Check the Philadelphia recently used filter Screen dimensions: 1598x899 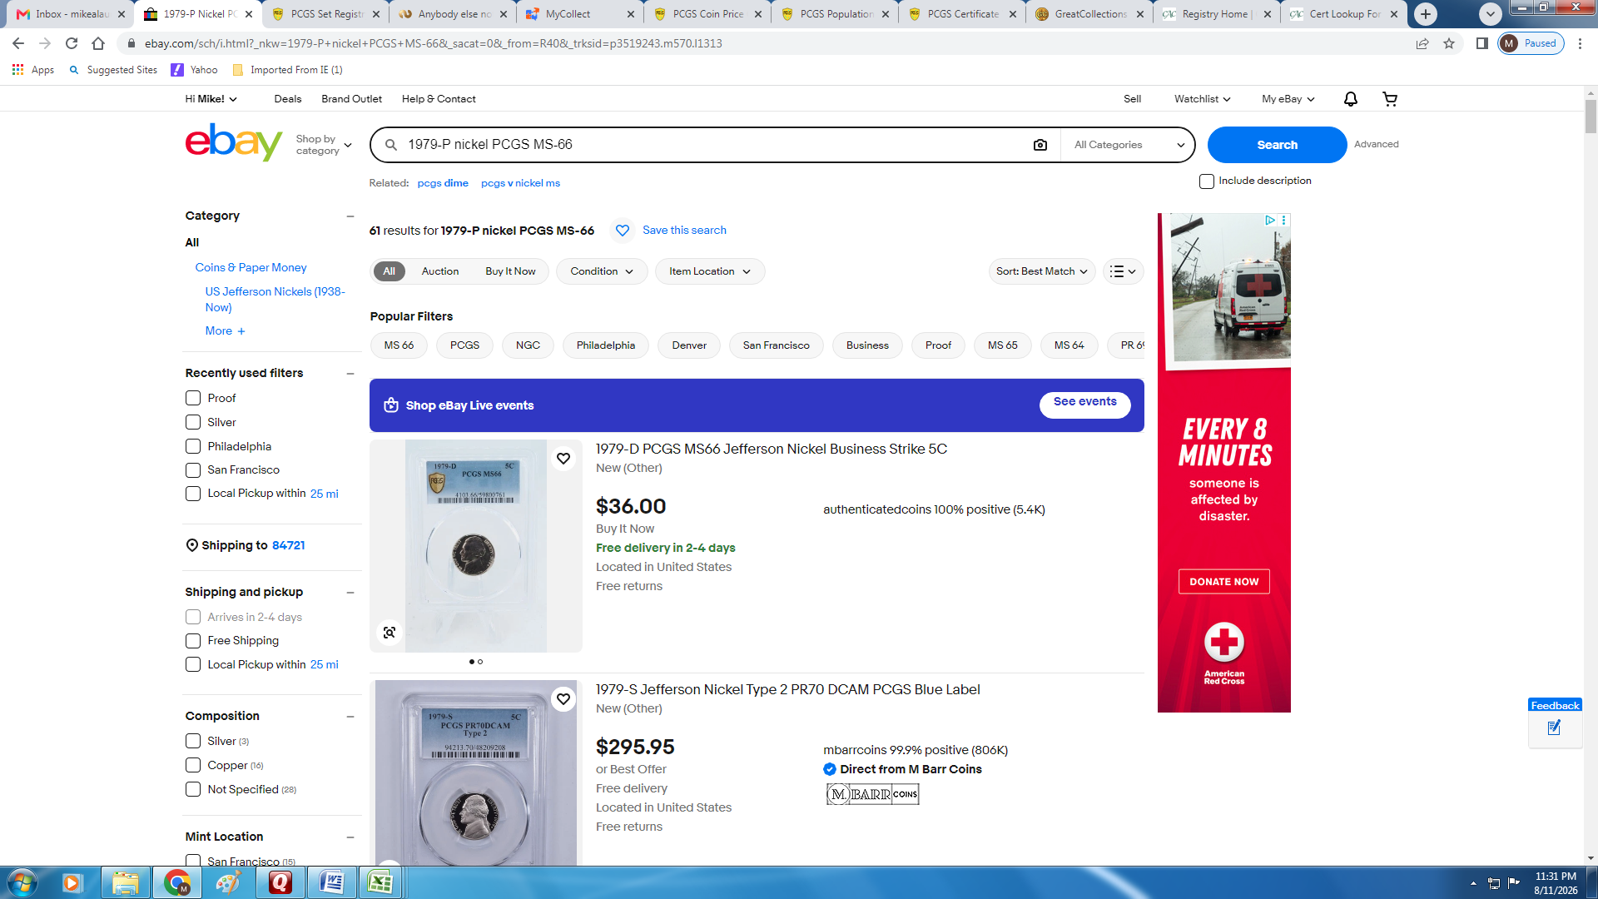pos(193,447)
